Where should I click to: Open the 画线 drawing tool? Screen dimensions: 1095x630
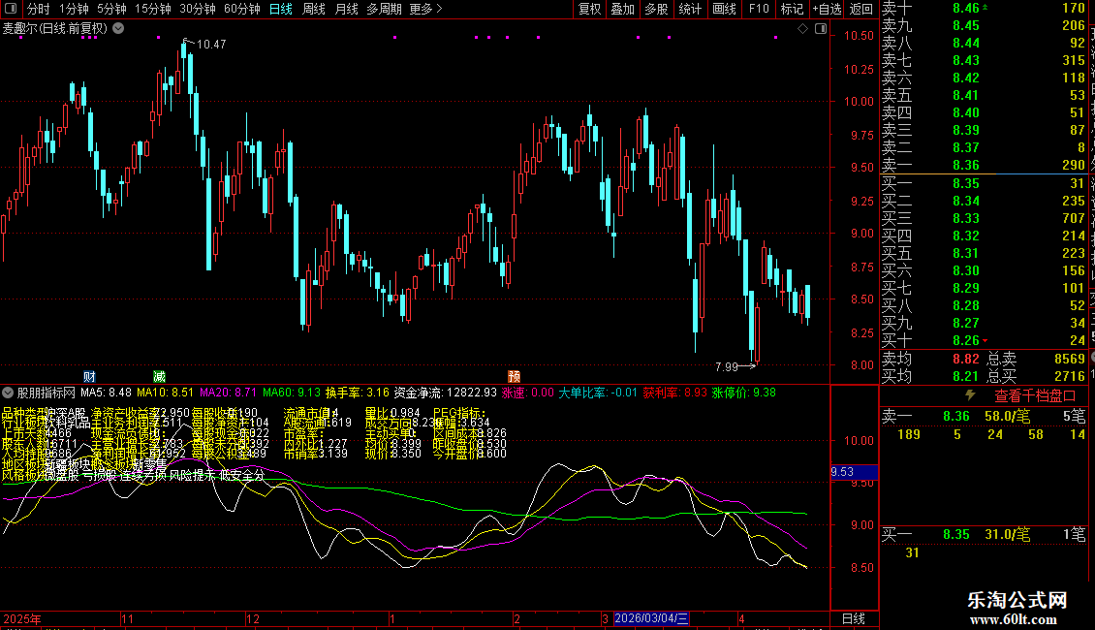(x=724, y=9)
